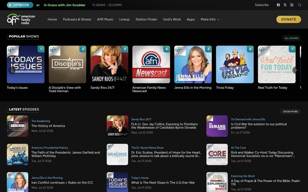Open Iran Conflict continues episode
308x192 pixels.
pos(62,183)
